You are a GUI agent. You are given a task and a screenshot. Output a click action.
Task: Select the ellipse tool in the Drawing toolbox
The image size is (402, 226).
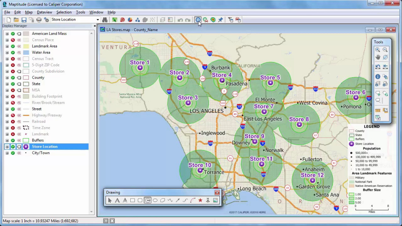point(155,200)
